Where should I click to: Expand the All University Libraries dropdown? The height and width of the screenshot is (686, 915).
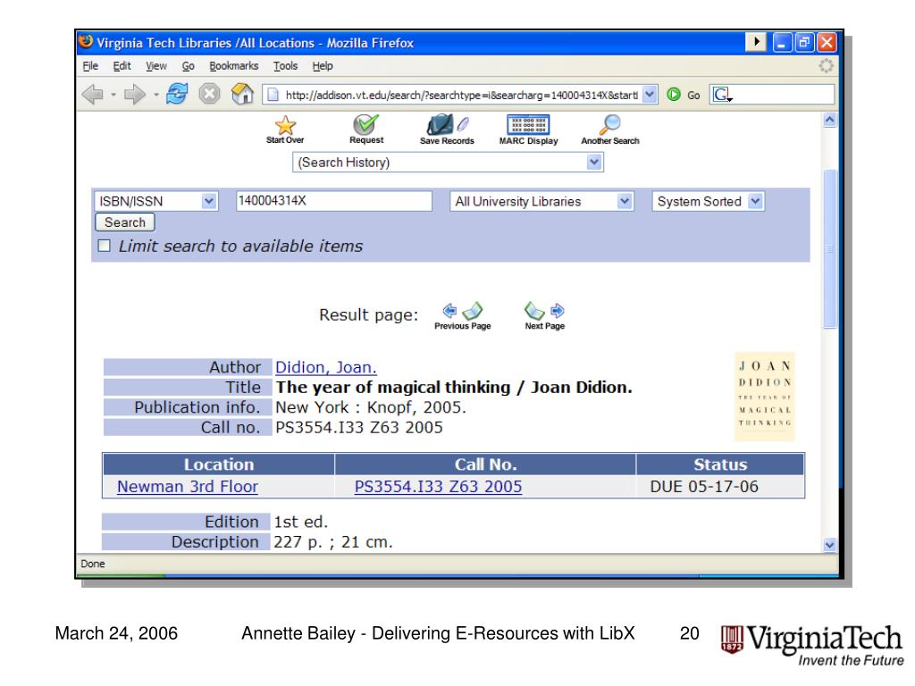(540, 202)
